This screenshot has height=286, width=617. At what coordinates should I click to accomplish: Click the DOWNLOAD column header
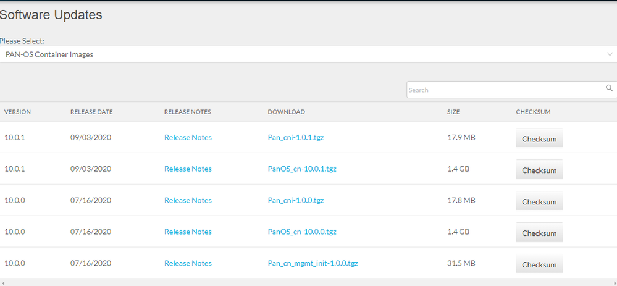click(286, 112)
